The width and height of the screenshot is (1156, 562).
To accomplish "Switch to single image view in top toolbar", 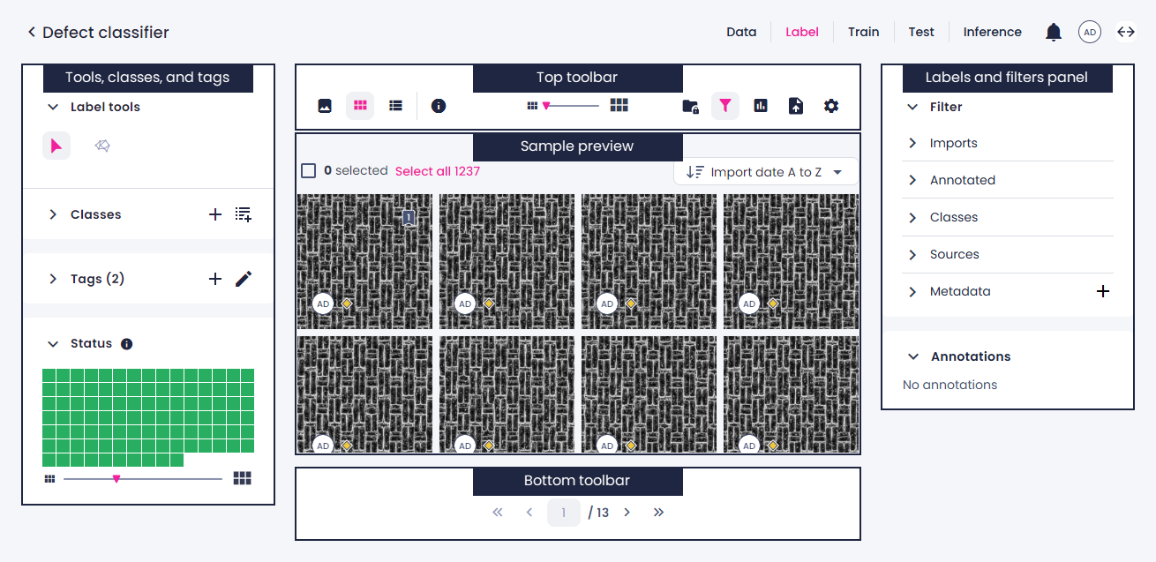I will coord(325,106).
